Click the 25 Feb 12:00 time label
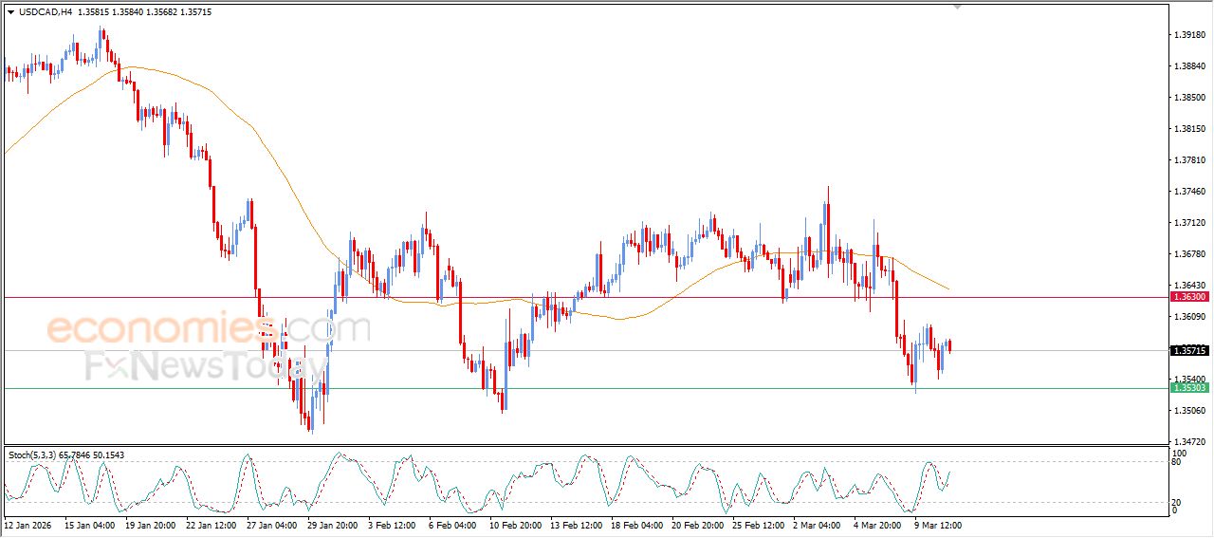The width and height of the screenshot is (1214, 538). pyautogui.click(x=757, y=525)
